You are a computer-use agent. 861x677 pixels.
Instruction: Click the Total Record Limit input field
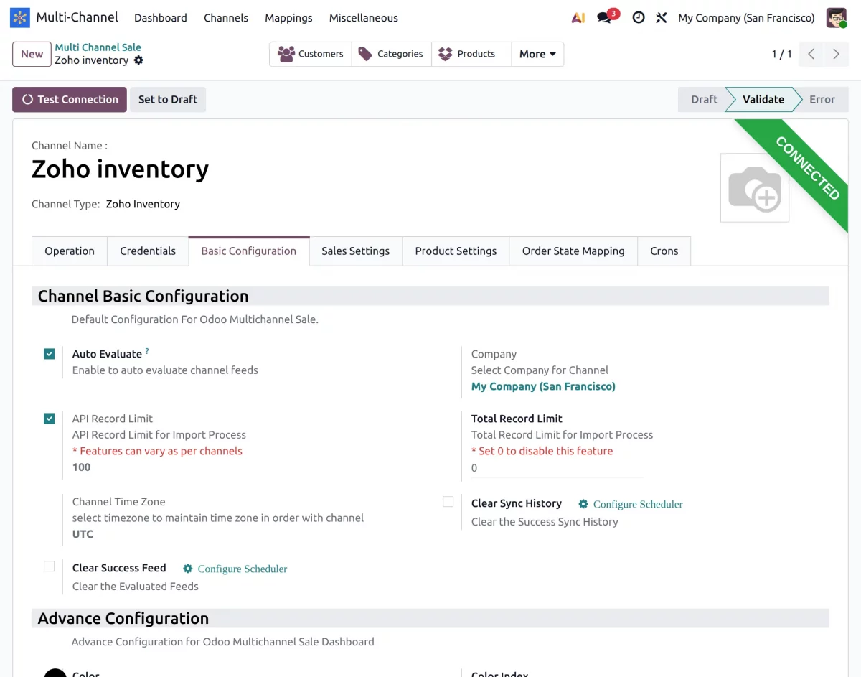557,468
